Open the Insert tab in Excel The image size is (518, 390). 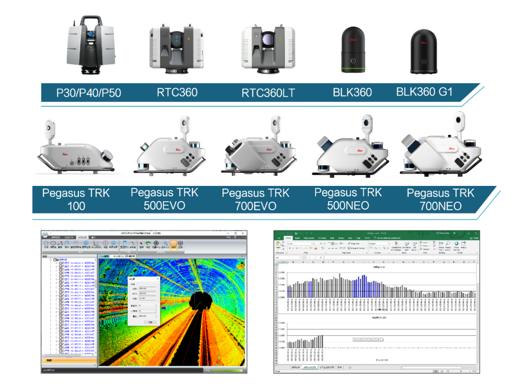pos(297,238)
